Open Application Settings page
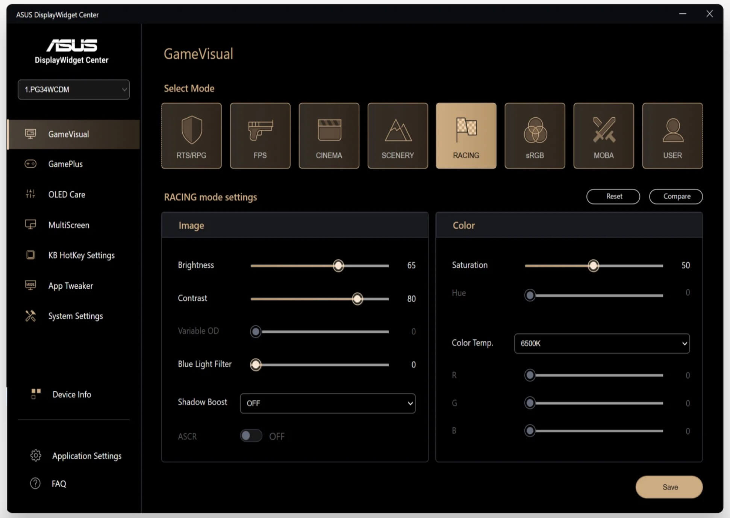Viewport: 730px width, 518px height. [87, 456]
